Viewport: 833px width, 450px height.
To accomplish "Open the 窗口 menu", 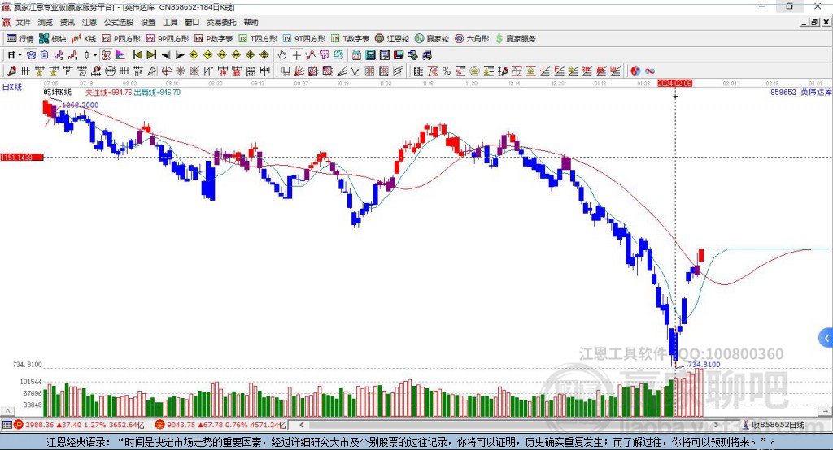I will pos(192,22).
